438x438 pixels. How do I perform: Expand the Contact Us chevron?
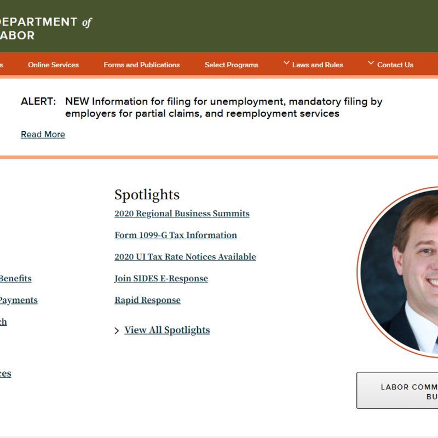click(371, 63)
